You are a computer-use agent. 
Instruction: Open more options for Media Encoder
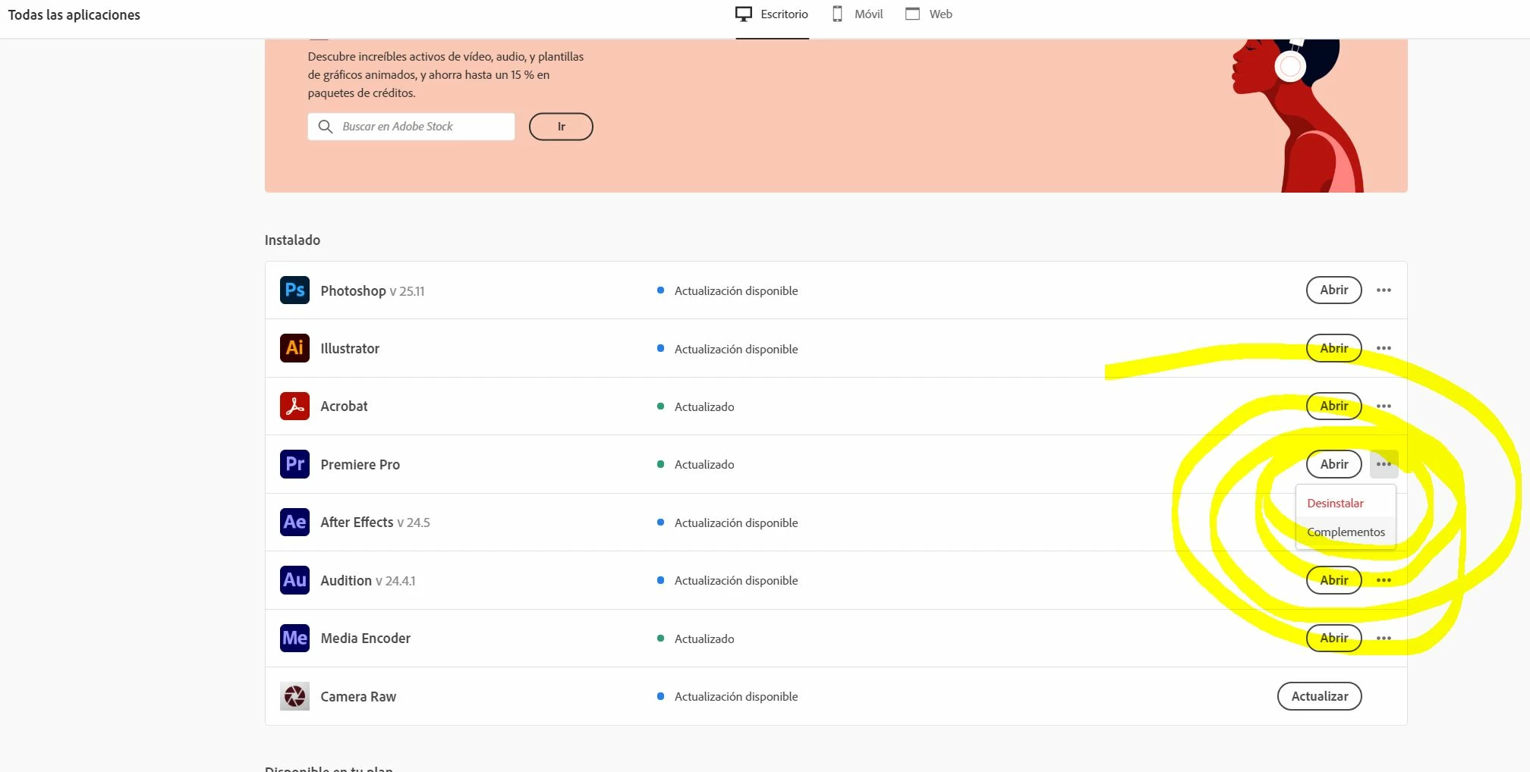(x=1384, y=638)
